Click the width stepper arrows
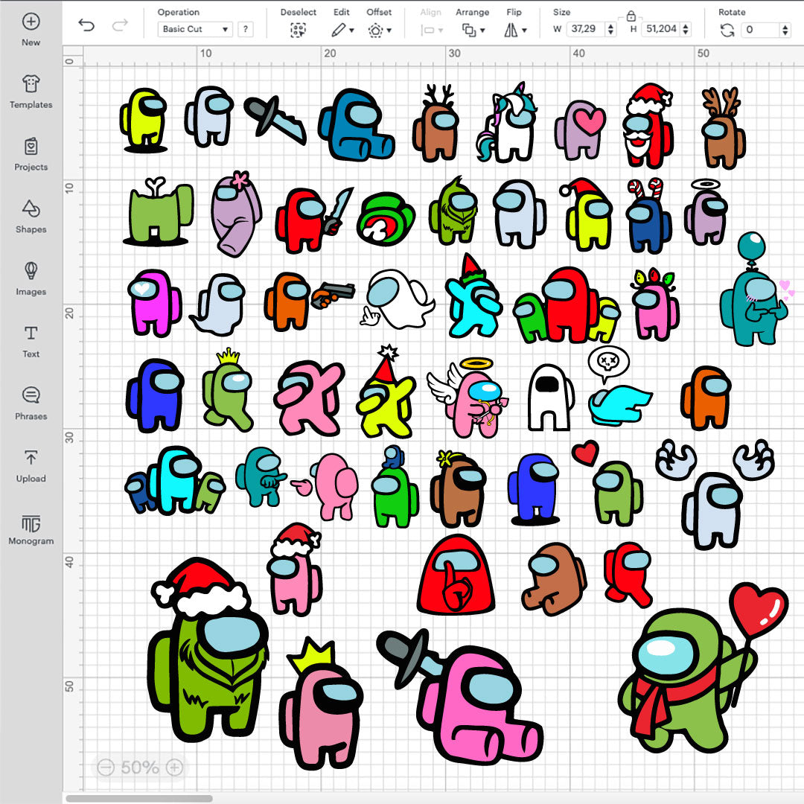 (x=610, y=29)
